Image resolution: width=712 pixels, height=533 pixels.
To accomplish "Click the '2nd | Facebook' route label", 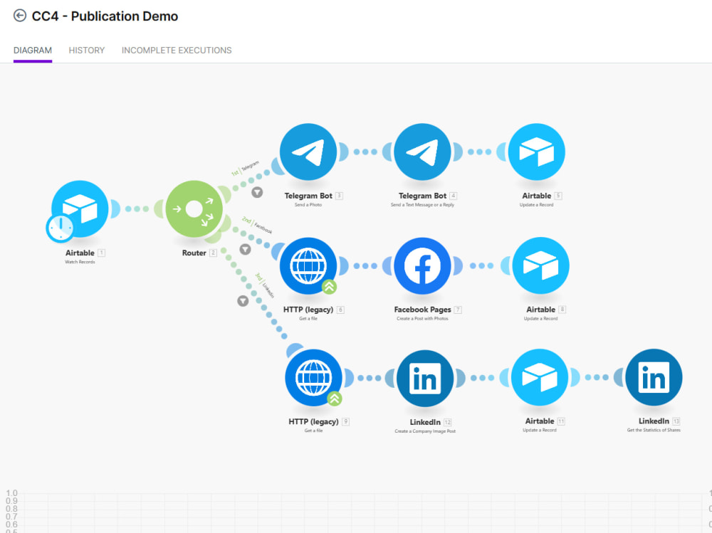I will [257, 225].
